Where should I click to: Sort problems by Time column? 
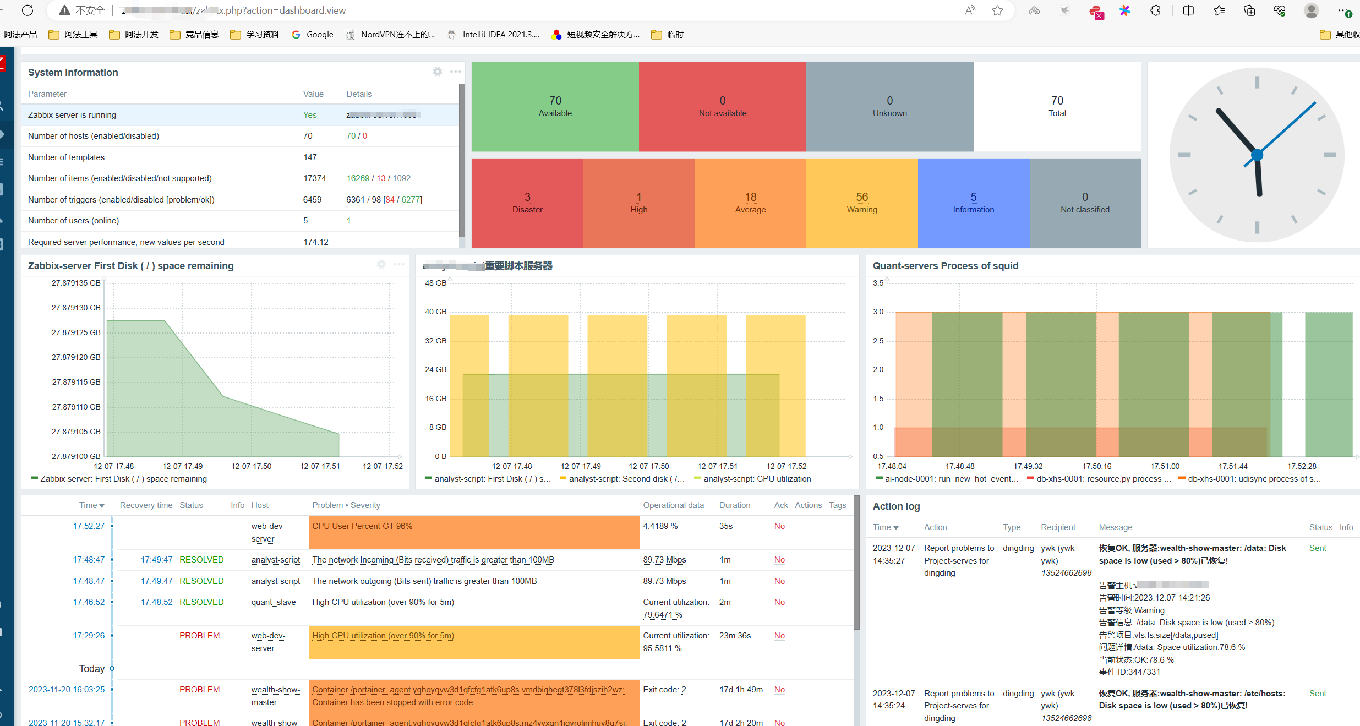tap(91, 505)
